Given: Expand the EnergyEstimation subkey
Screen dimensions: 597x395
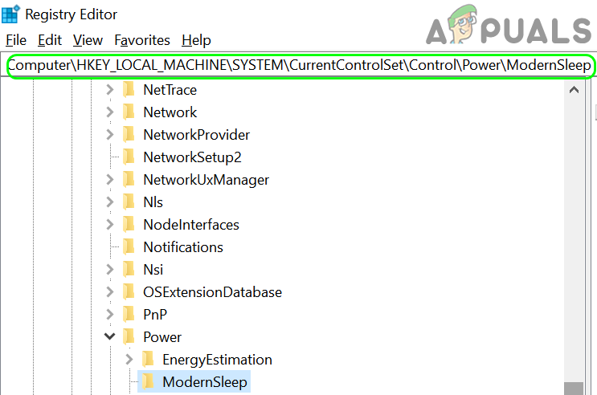Looking at the screenshot, I should (x=129, y=359).
